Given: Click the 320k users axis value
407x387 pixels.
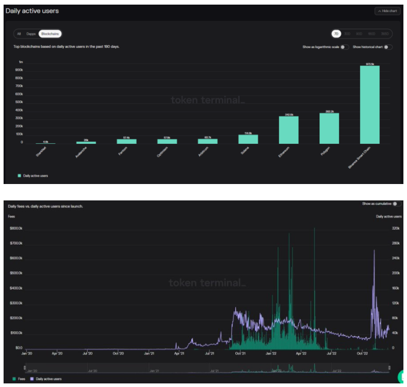Looking at the screenshot, I should pos(396,228).
